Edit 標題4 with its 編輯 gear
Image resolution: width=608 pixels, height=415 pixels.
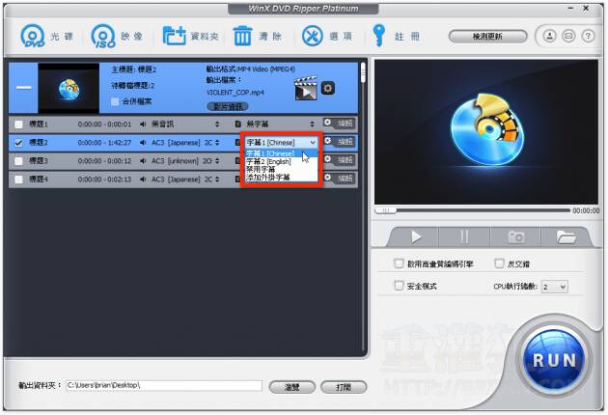[x=340, y=178]
